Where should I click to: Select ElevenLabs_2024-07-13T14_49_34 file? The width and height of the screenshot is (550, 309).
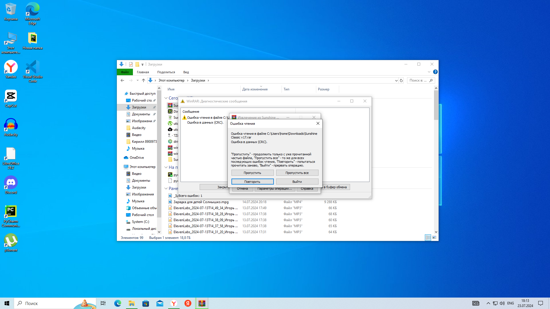click(205, 208)
